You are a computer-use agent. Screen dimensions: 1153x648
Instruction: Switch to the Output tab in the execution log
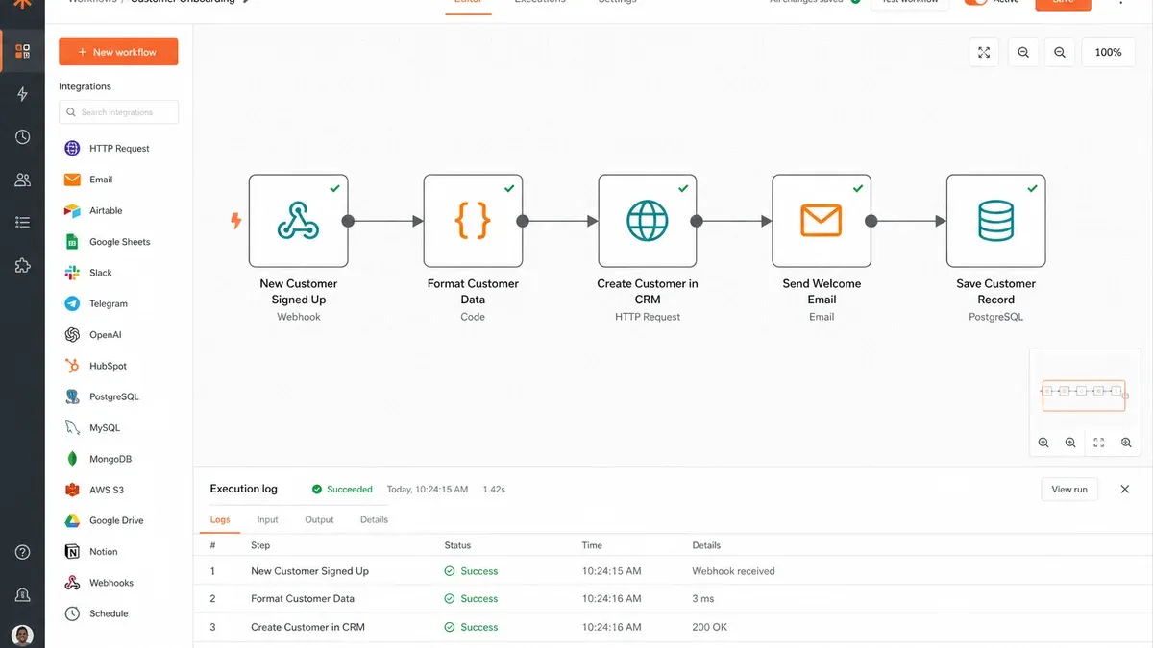(x=319, y=519)
